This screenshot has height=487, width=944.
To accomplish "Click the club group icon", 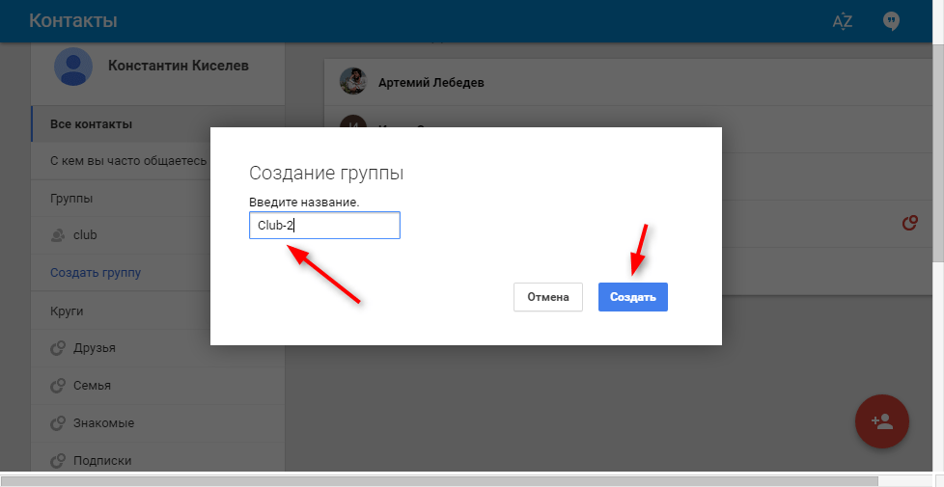I will (58, 234).
